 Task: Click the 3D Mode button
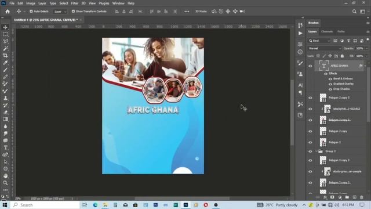click(x=201, y=12)
